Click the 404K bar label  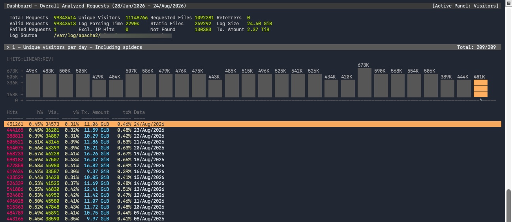(114, 77)
